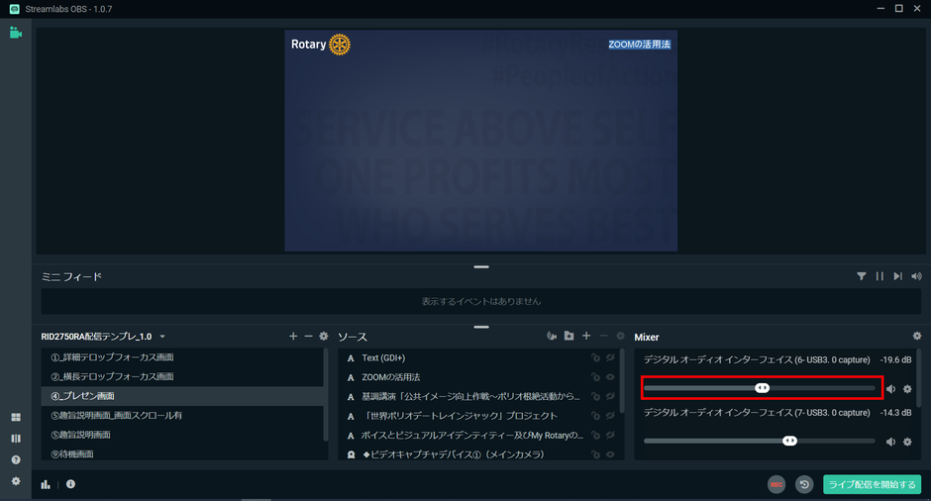This screenshot has height=501, width=931.
Task: Show the 「世界ポリオデートレインジャック」 source
Action: (x=610, y=416)
